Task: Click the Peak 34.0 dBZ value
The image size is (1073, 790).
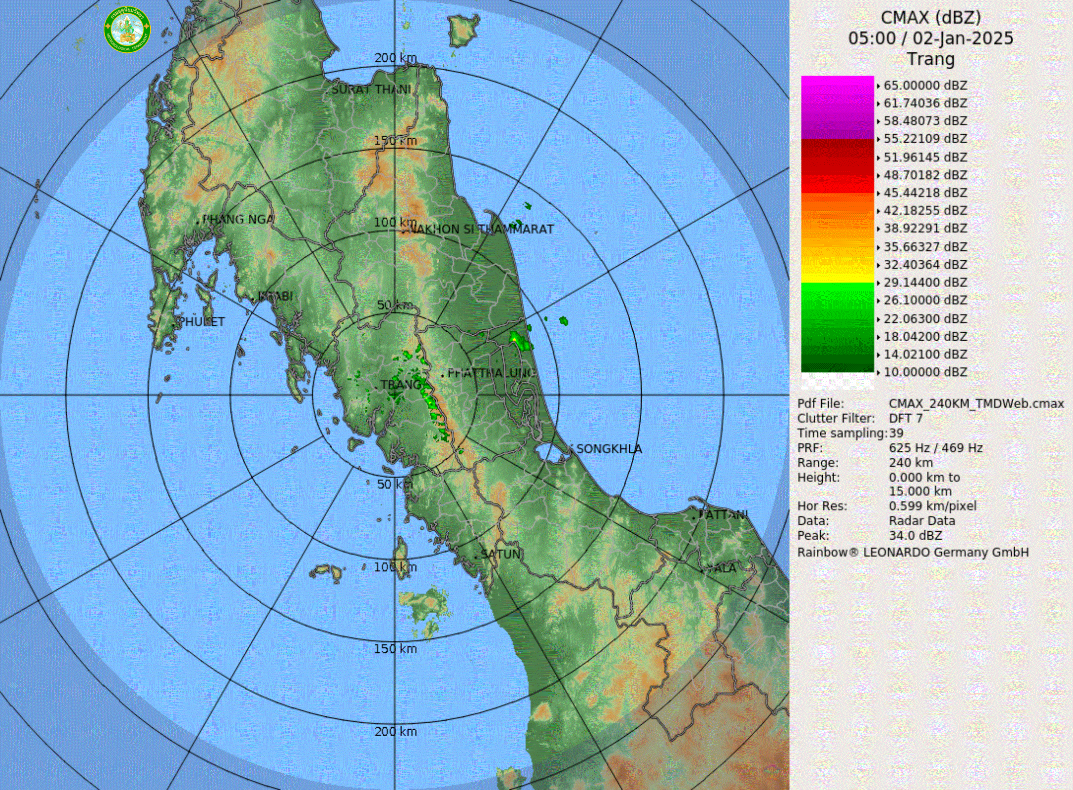Action: click(x=916, y=536)
